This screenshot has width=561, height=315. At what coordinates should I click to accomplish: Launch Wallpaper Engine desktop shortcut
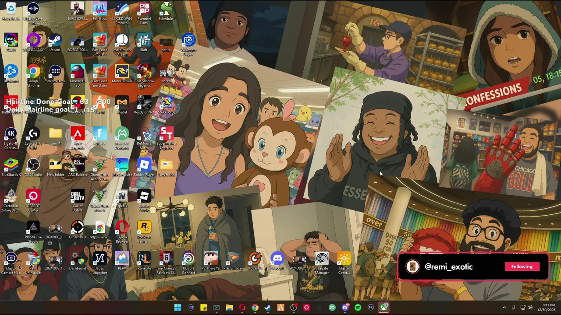pyautogui.click(x=188, y=45)
